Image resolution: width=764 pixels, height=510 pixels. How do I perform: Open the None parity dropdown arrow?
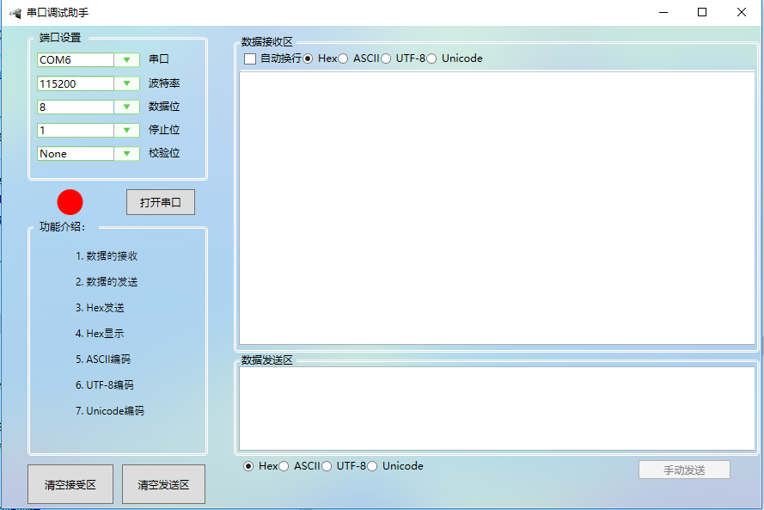click(126, 154)
